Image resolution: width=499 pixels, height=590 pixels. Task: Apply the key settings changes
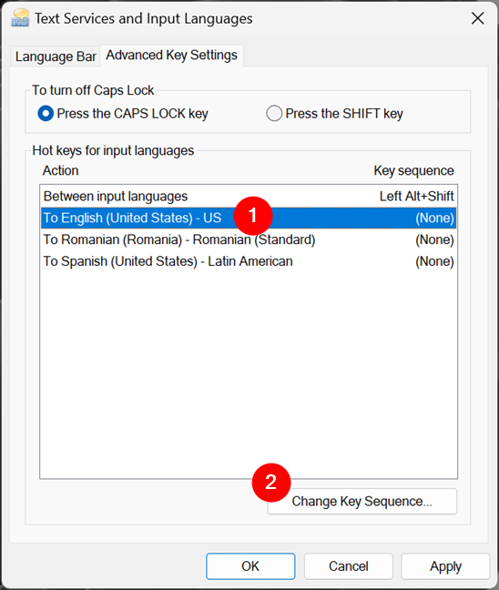445,566
